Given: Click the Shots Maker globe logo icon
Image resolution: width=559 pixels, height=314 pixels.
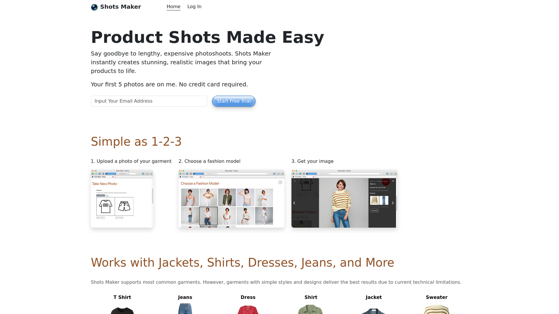Looking at the screenshot, I should (x=94, y=7).
